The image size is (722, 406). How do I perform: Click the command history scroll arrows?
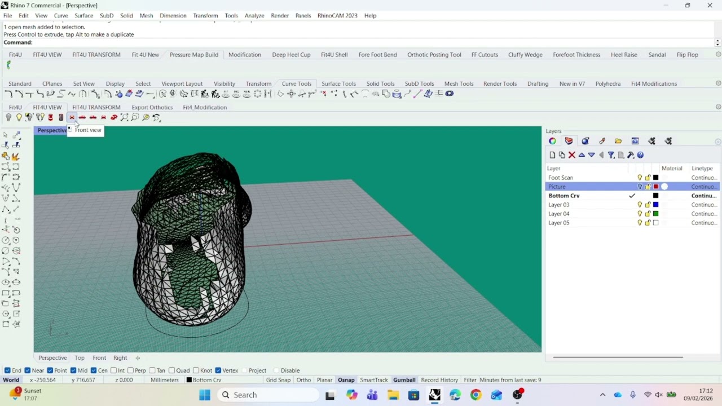click(x=717, y=42)
